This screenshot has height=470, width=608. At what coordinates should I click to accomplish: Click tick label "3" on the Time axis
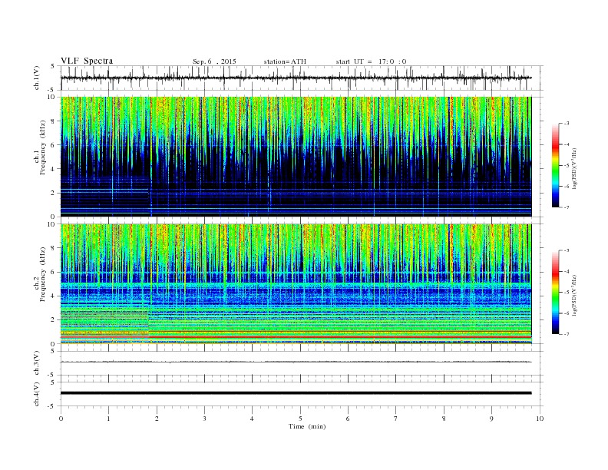pos(204,419)
